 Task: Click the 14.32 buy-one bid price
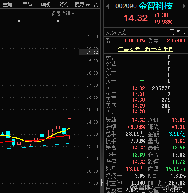pos(138,88)
